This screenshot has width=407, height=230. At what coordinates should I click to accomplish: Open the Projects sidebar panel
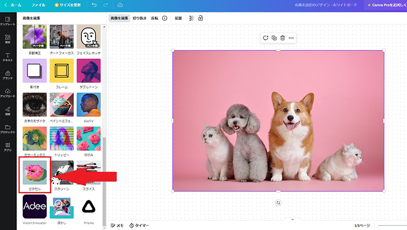coord(8,129)
